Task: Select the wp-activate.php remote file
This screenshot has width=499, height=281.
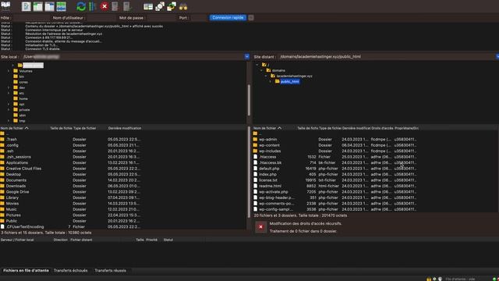Action: (x=274, y=192)
